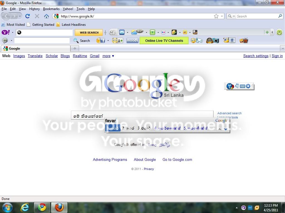Open the Translate link
285x213 pixels.
[35, 56]
